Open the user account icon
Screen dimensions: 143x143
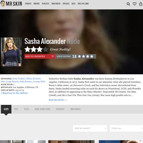[x=141, y=4]
